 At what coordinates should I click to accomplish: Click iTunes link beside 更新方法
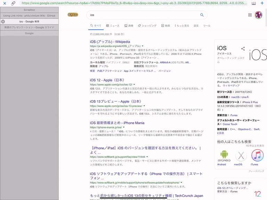234,115
